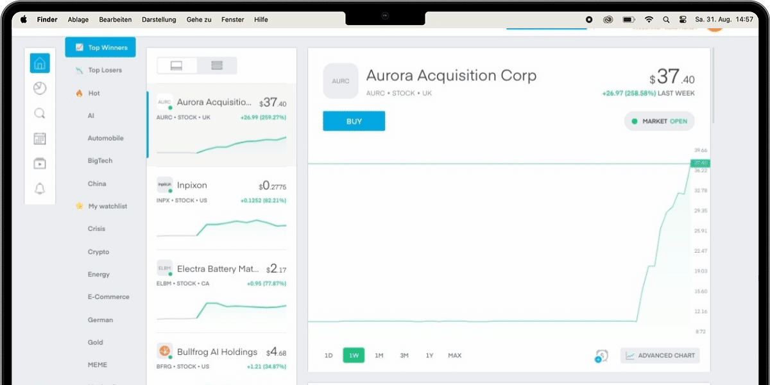The width and height of the screenshot is (770, 385).
Task: Open the video player icon in the sidebar
Action: click(40, 164)
